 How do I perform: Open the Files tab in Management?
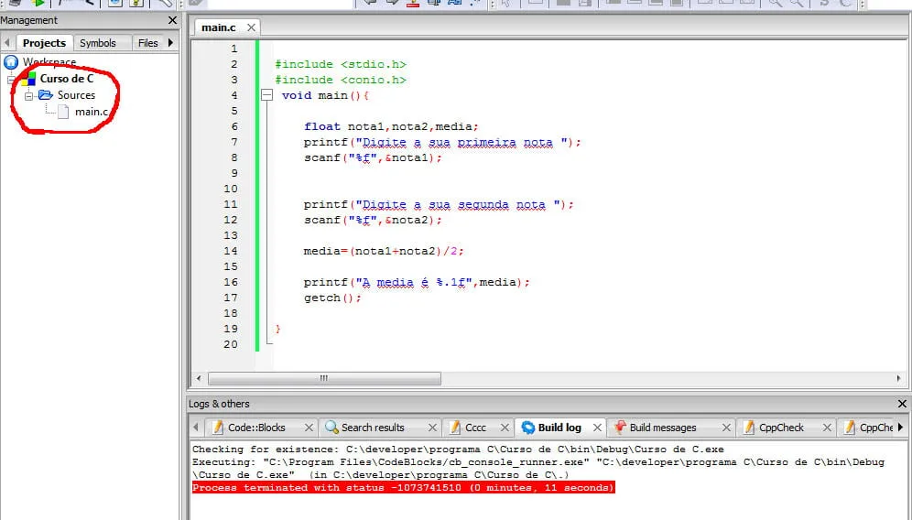tap(147, 43)
